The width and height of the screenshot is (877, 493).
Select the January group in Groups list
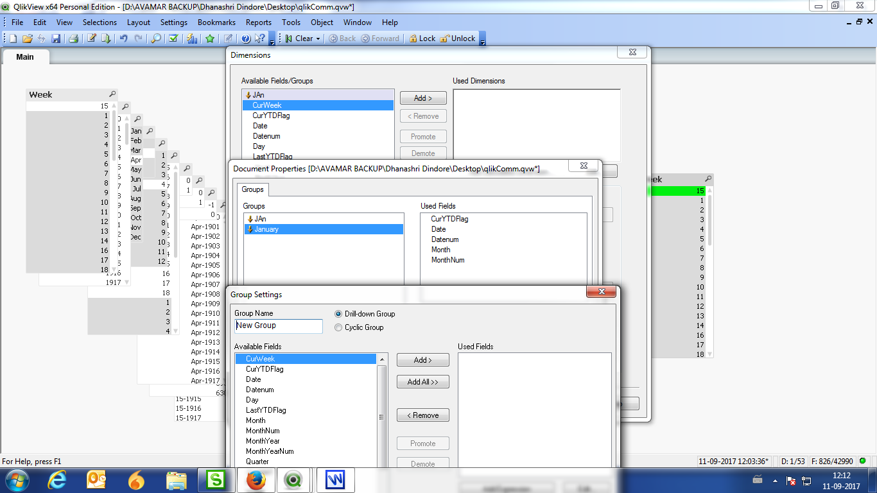pyautogui.click(x=324, y=229)
